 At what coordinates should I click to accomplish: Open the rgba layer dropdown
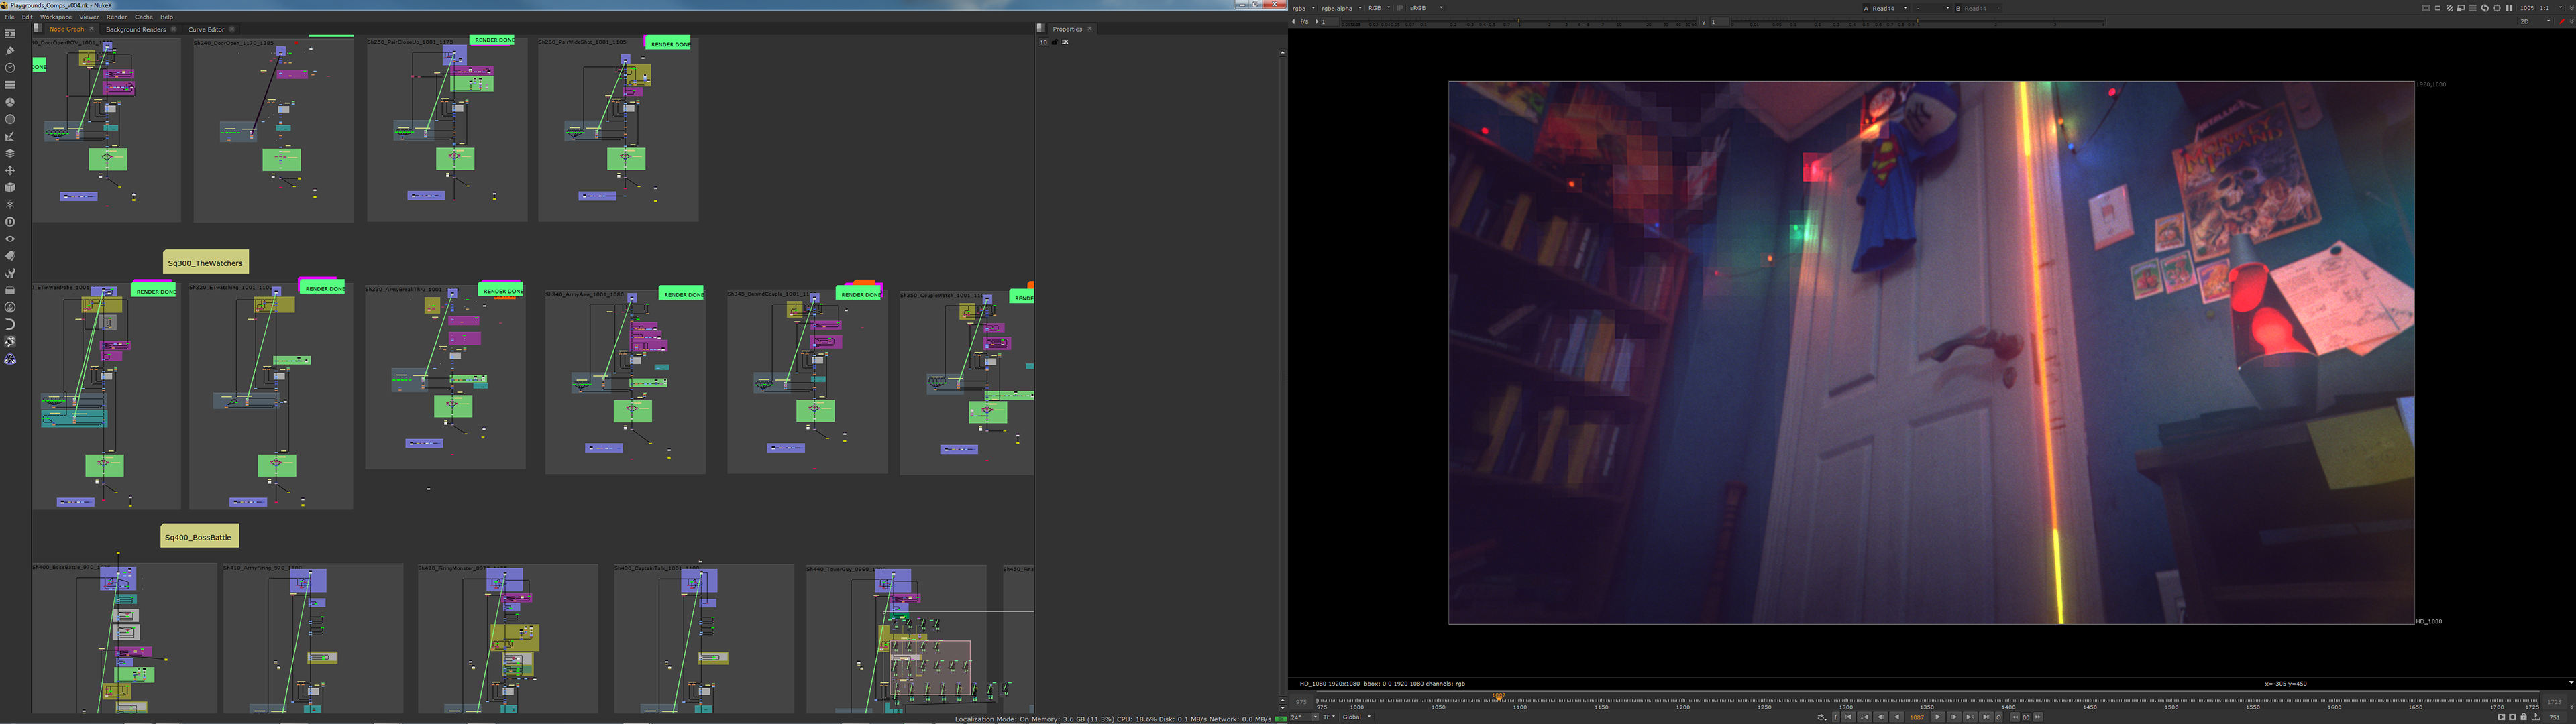tap(1303, 8)
